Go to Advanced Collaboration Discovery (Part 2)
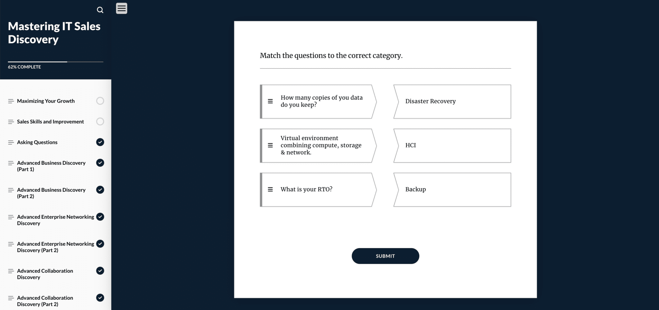 (x=45, y=301)
